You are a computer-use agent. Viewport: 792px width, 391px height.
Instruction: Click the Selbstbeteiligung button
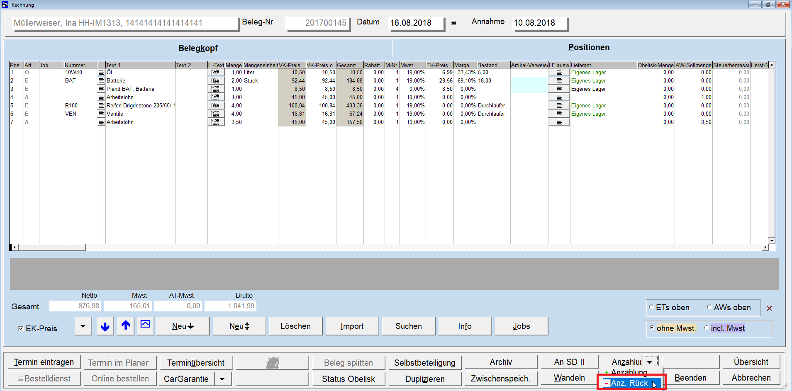point(425,363)
